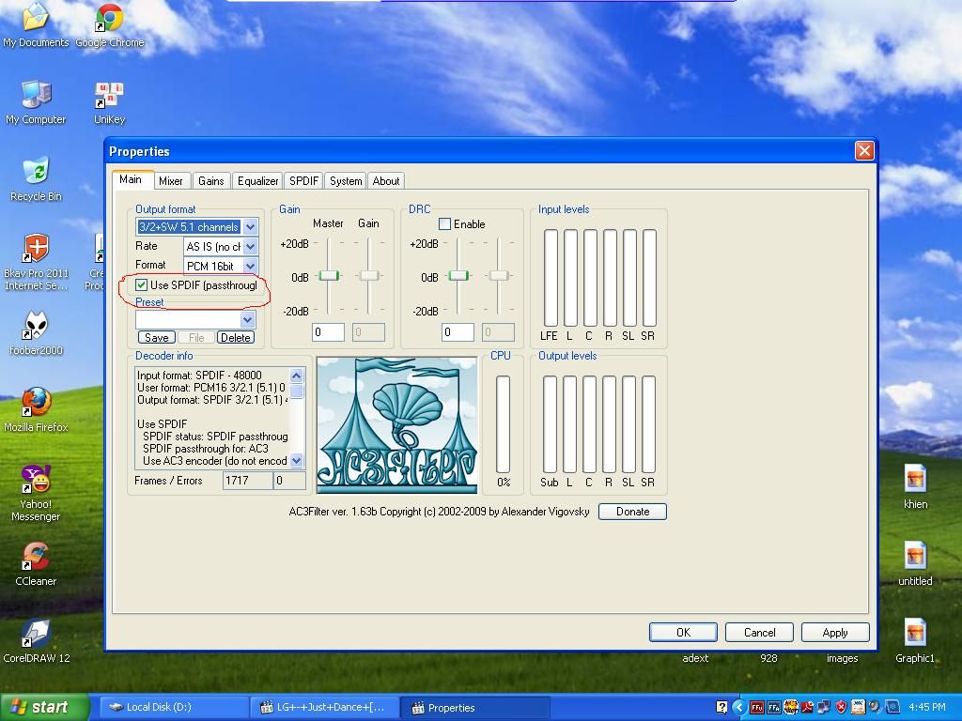Switch to the Gains tab
The height and width of the screenshot is (721, 962).
(x=211, y=181)
